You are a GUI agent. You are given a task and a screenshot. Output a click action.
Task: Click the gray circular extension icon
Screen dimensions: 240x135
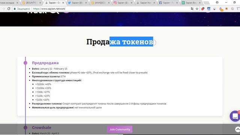[x=232, y=9]
